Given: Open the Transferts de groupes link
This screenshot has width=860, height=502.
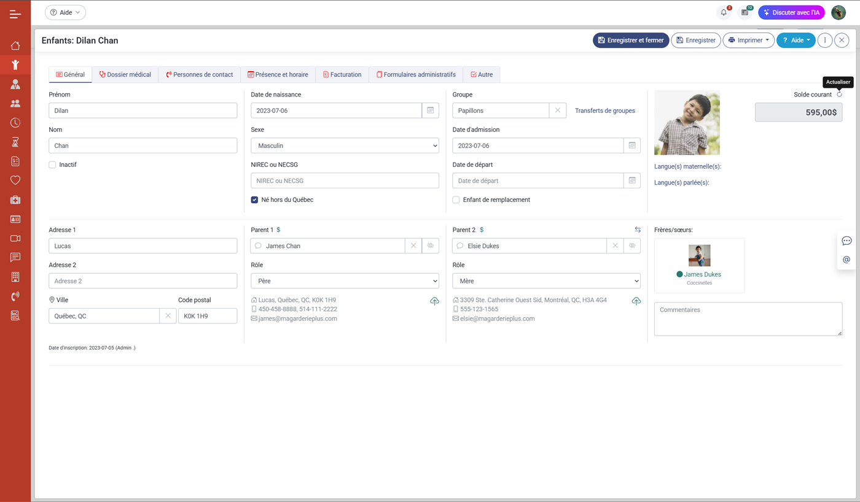Looking at the screenshot, I should (x=604, y=111).
